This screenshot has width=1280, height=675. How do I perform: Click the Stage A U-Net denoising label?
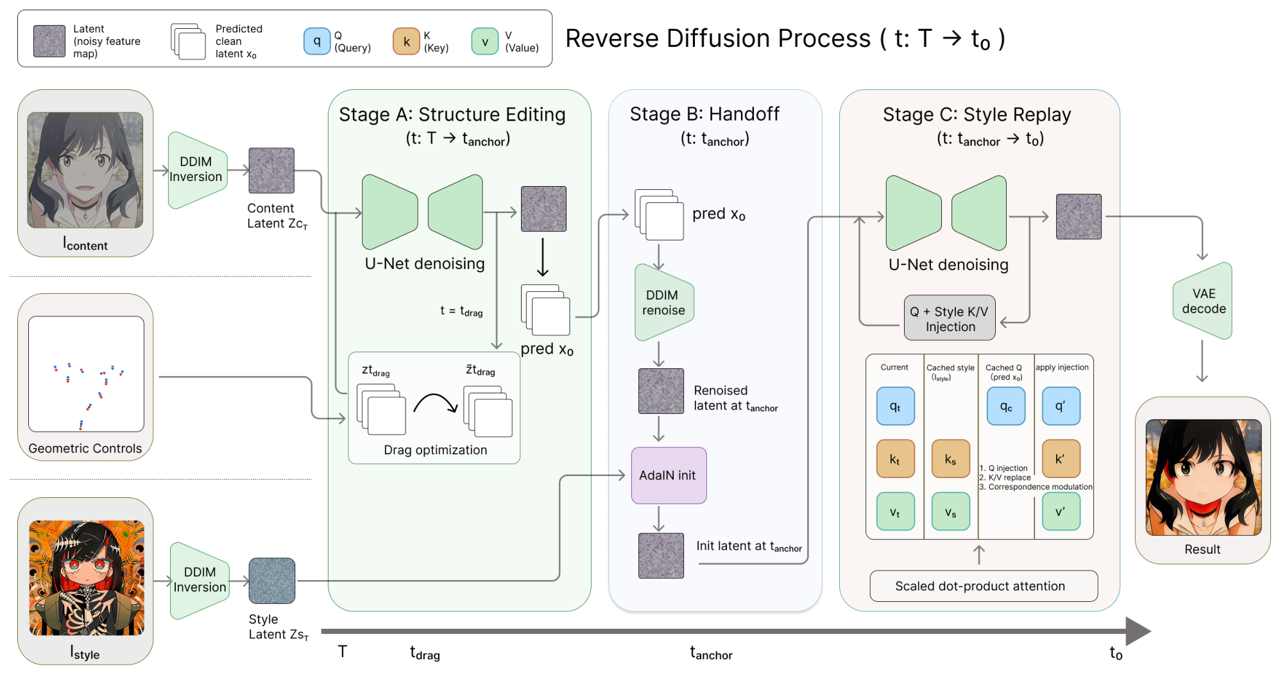425,264
